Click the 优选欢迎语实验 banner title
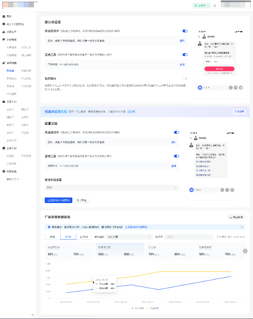Image resolution: width=253 pixels, height=319 pixels. point(56,112)
